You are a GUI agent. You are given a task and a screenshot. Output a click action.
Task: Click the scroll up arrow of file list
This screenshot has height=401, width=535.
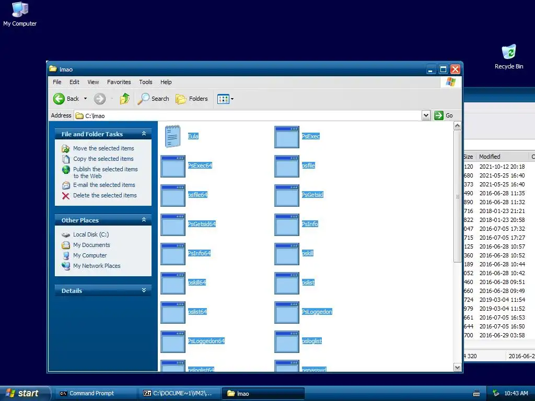coord(457,126)
